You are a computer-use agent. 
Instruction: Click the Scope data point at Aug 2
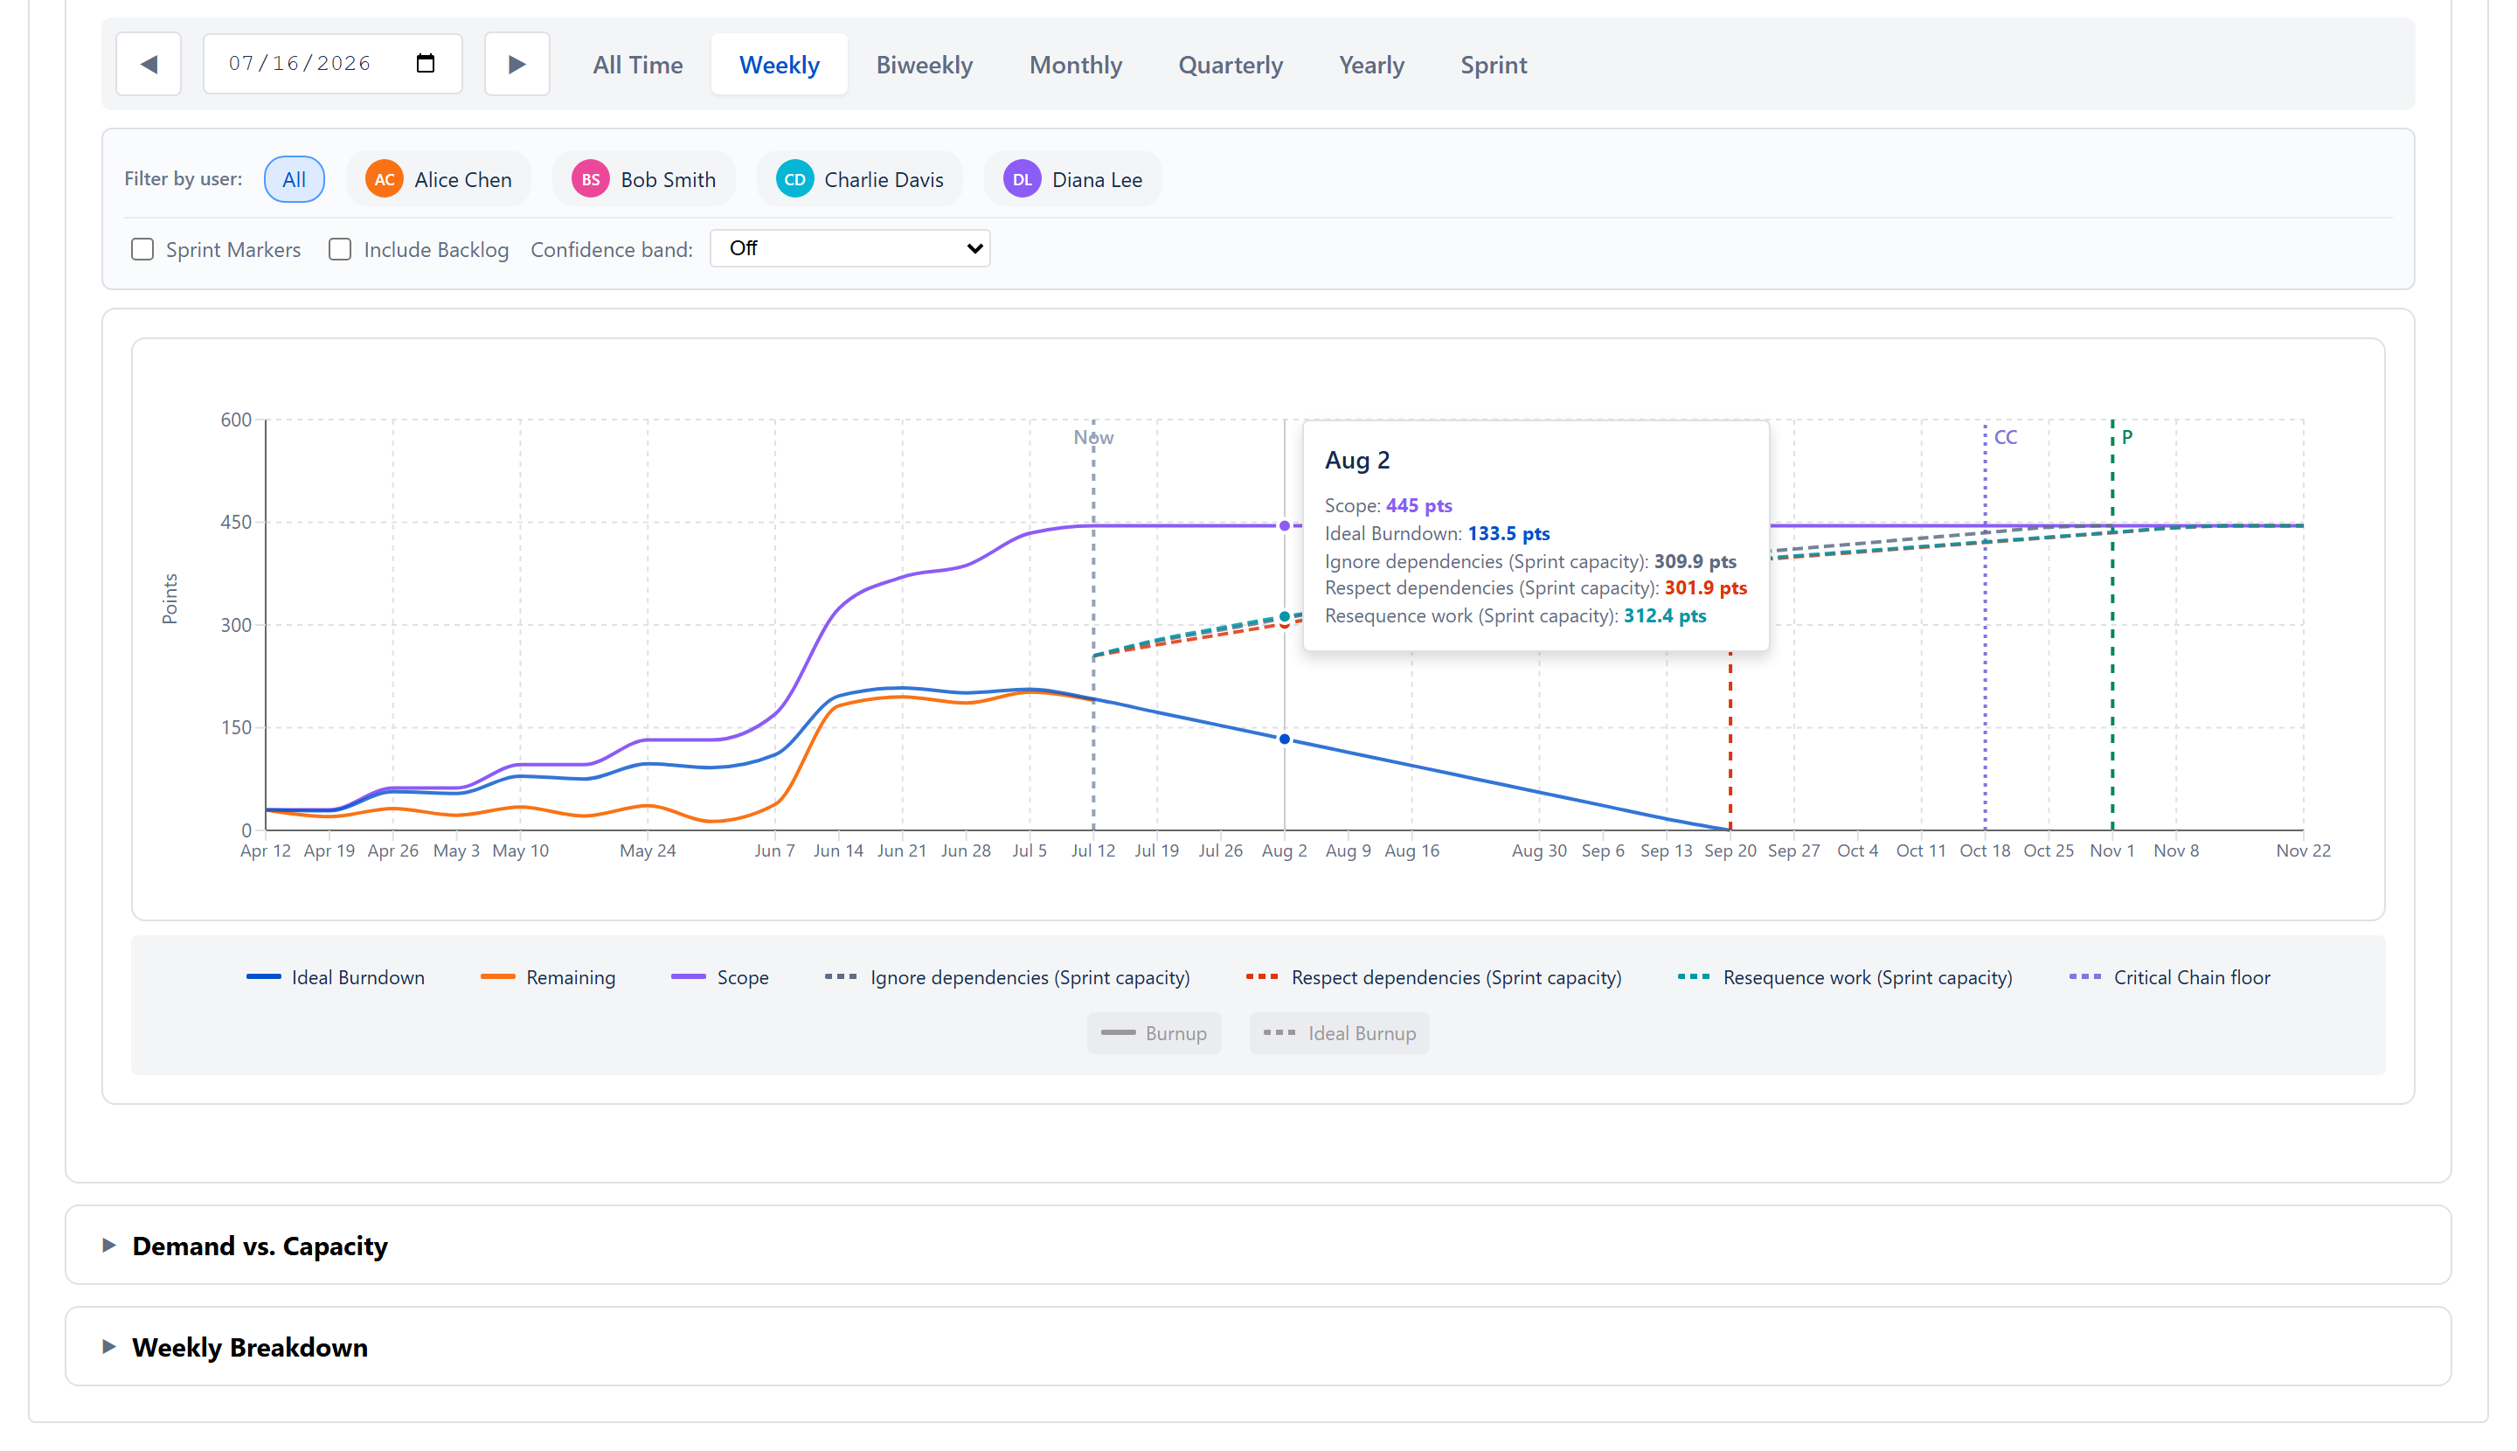(1285, 525)
